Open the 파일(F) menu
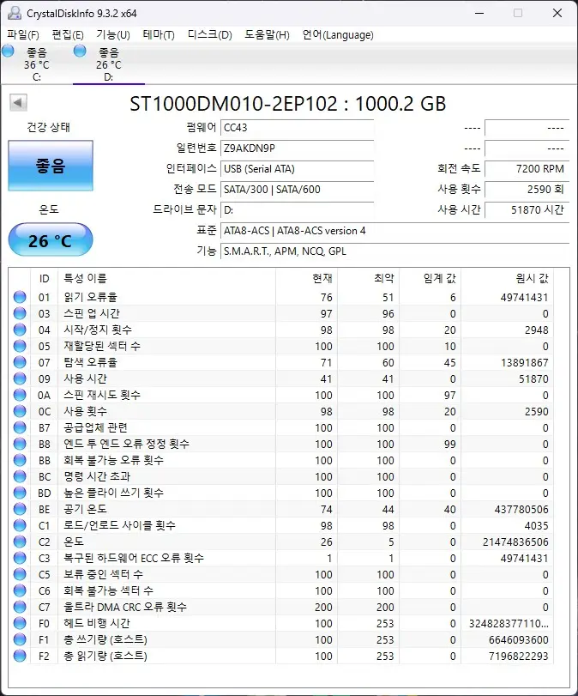Image resolution: width=578 pixels, height=696 pixels. (x=23, y=34)
